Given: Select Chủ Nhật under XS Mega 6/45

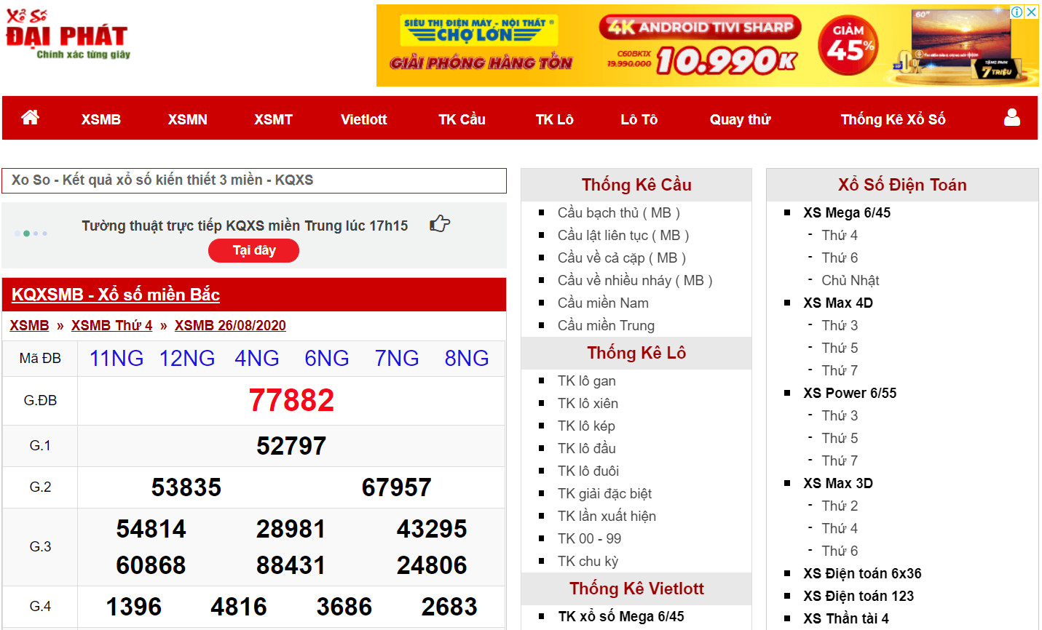Looking at the screenshot, I should (x=850, y=281).
